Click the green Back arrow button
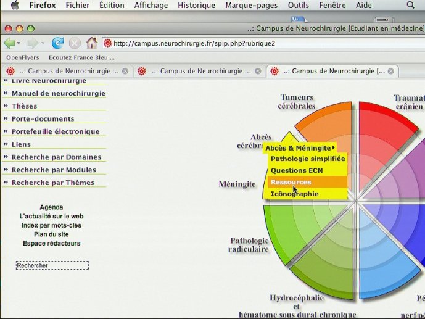The height and width of the screenshot is (319, 425). [x=9, y=43]
